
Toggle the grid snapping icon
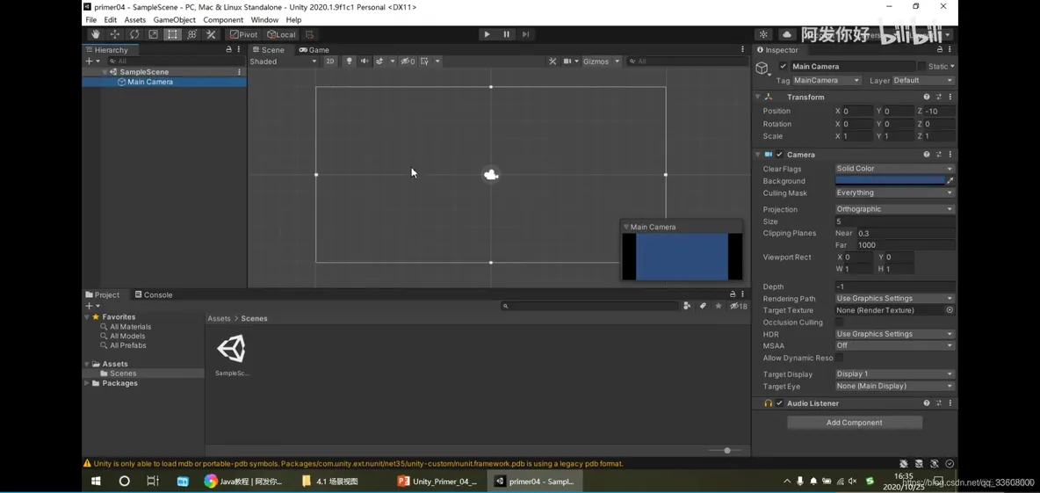(x=310, y=34)
